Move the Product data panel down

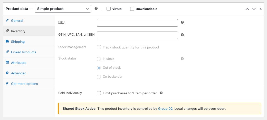tap(254, 9)
